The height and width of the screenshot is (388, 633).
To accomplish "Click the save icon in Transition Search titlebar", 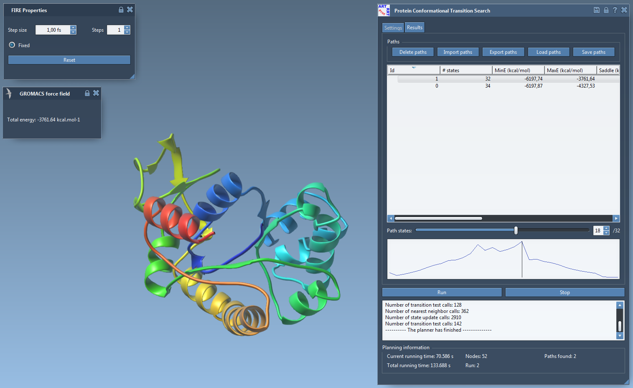I will click(597, 10).
